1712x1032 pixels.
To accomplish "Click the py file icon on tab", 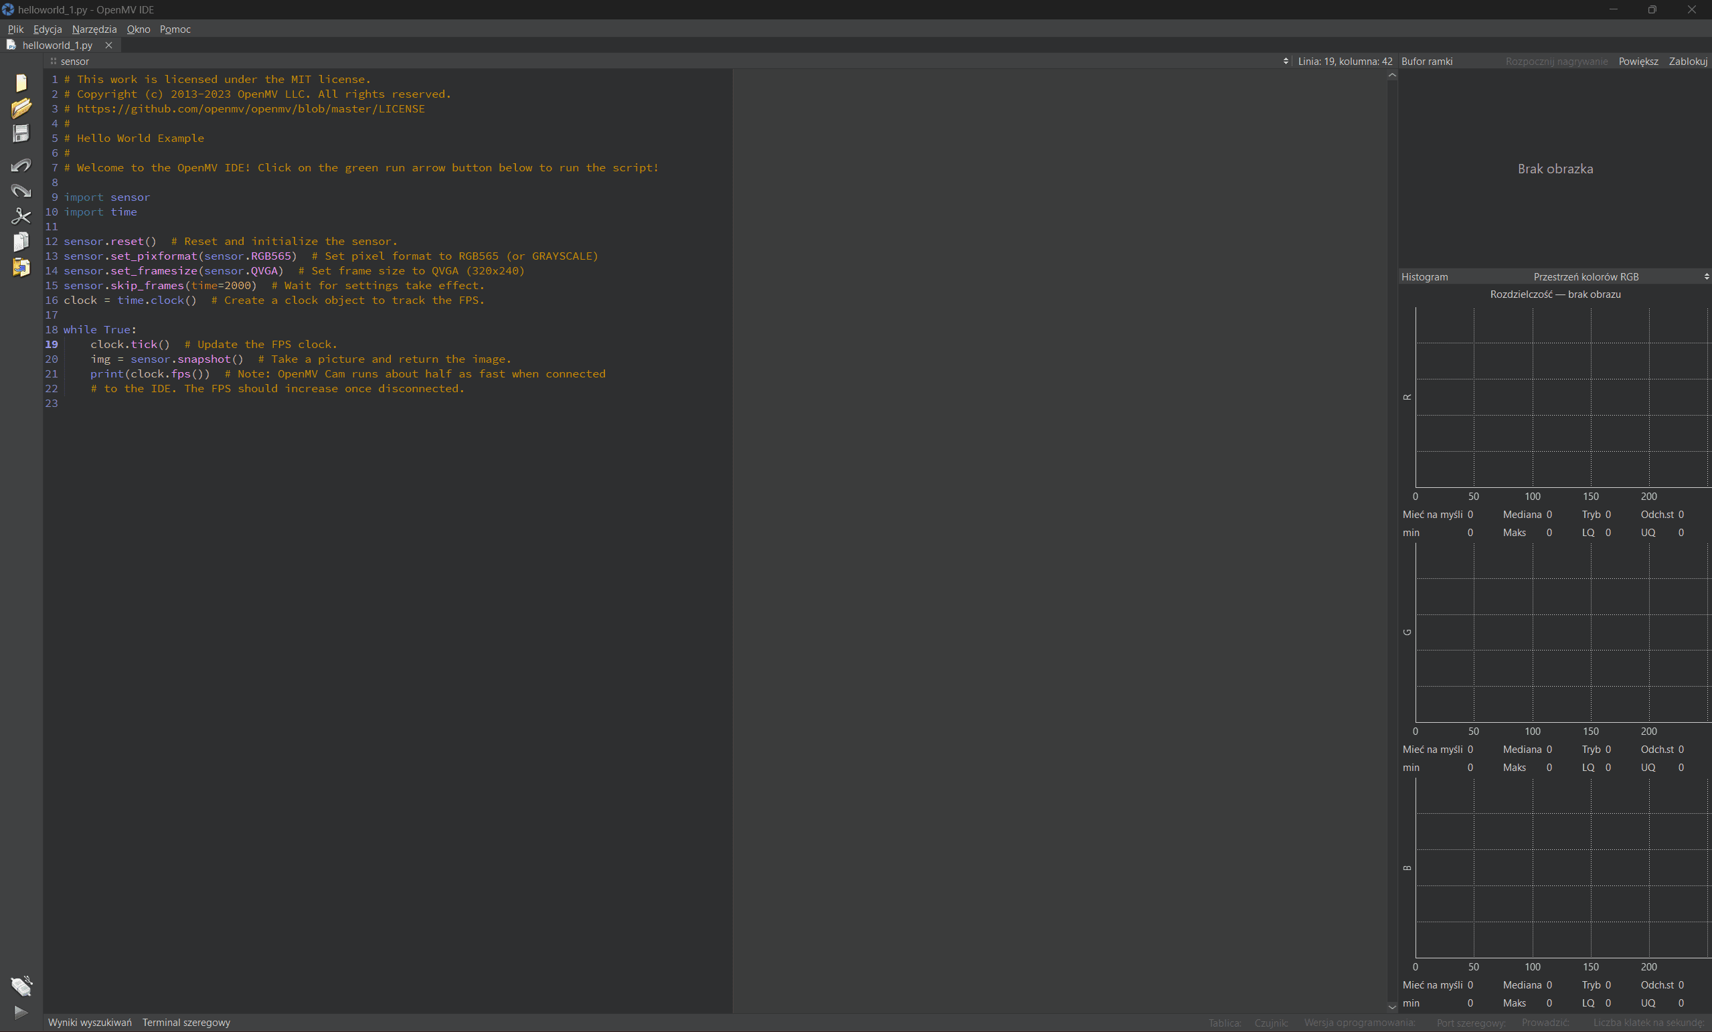I will click(x=11, y=44).
